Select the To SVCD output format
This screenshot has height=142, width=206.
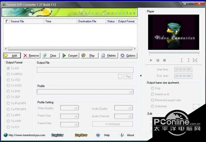pos(14,86)
